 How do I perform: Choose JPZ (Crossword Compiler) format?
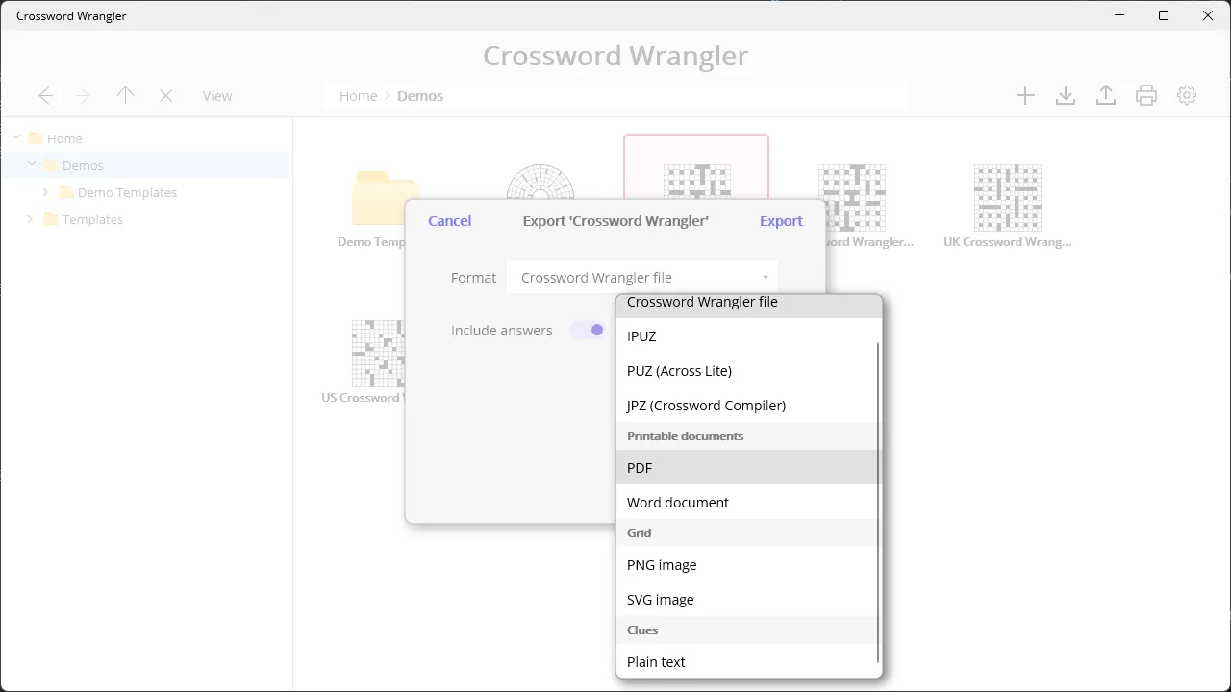747,406
